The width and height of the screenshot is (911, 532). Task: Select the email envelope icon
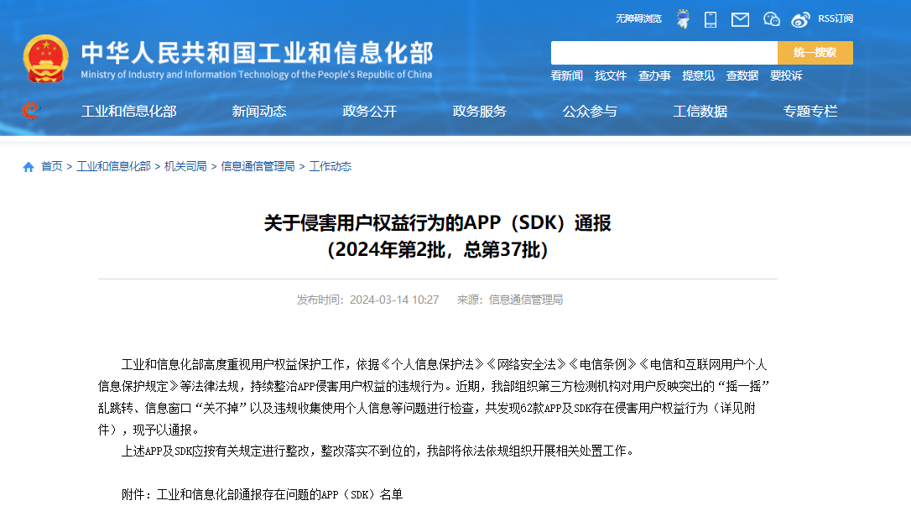(740, 18)
